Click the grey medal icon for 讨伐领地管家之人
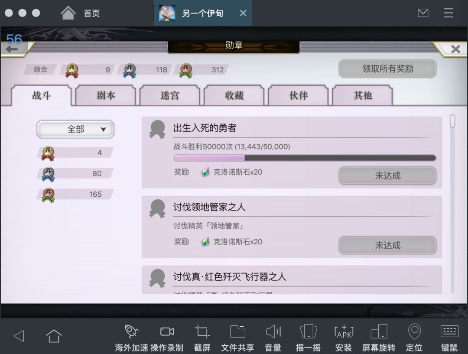This screenshot has height=354, width=468. point(157,209)
